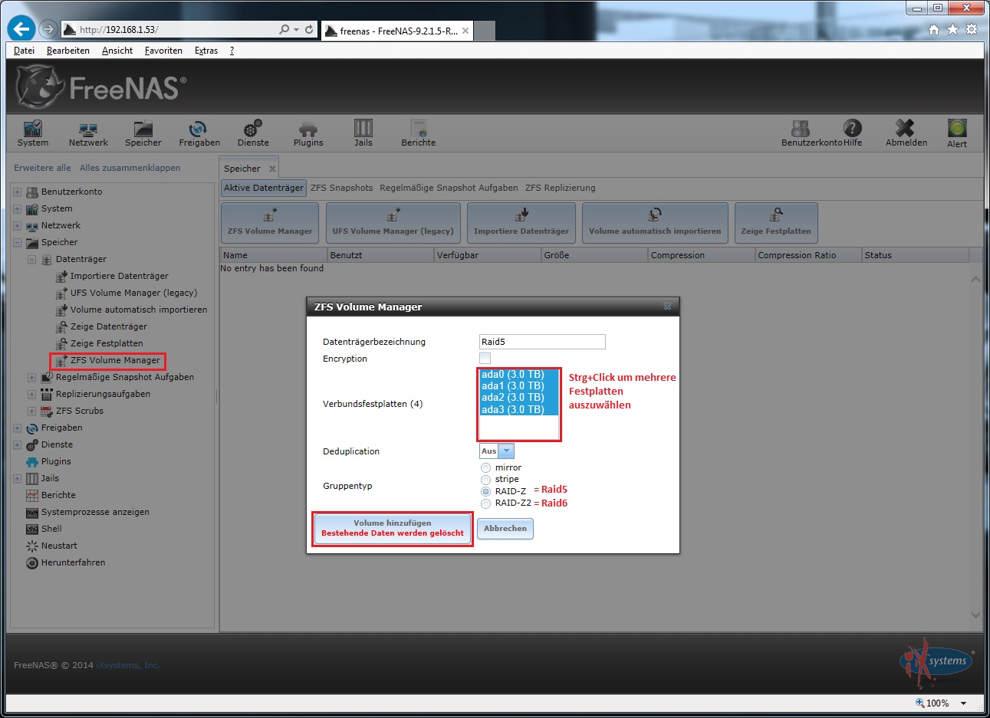Open the Speicher toolbar icon
The image size is (990, 718).
(143, 133)
